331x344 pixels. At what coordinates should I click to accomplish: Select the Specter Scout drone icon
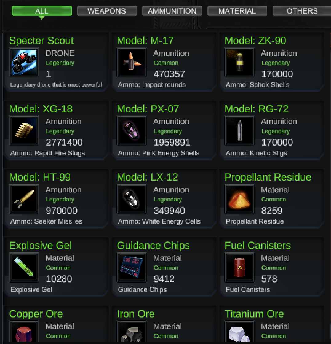click(x=24, y=62)
